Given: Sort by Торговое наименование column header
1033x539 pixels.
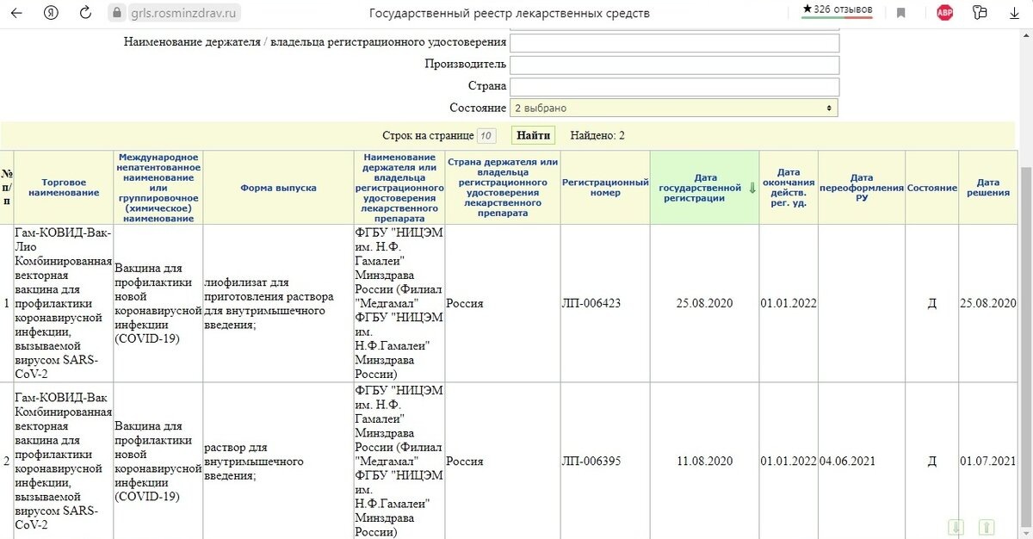Looking at the screenshot, I should [64, 188].
